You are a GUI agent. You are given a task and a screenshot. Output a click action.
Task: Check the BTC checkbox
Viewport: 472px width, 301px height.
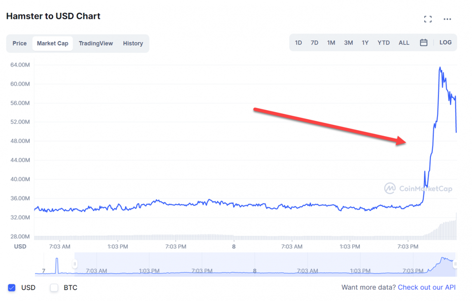54,287
